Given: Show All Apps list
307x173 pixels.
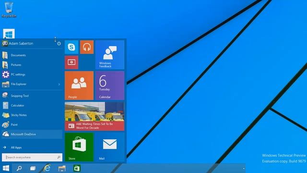Looking at the screenshot, I should 32,148.
